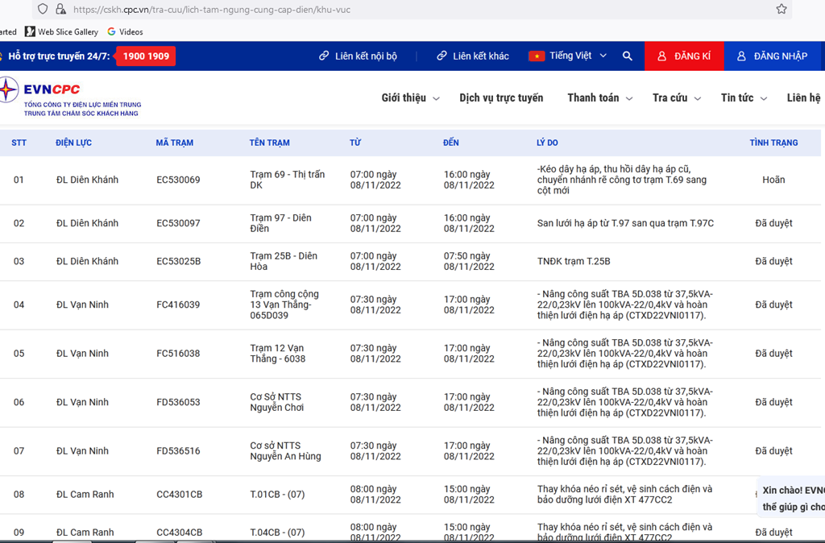This screenshot has height=543, width=825.
Task: Expand the Thanh toán menu
Action: 599,98
